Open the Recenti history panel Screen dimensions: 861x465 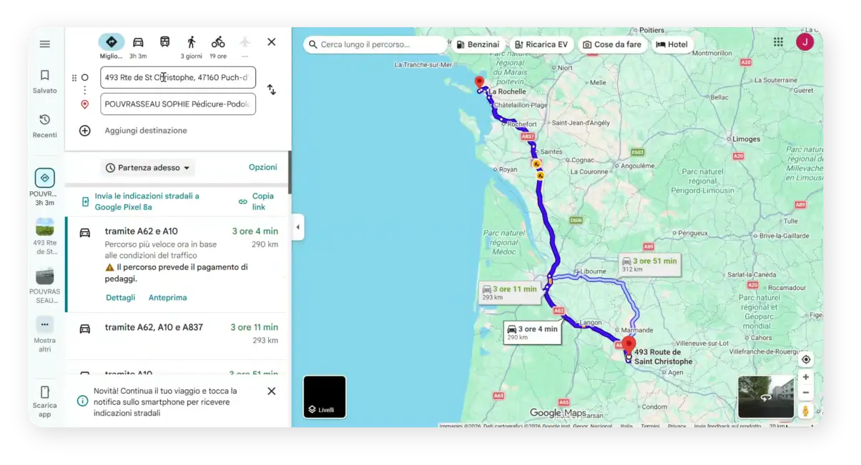click(44, 126)
